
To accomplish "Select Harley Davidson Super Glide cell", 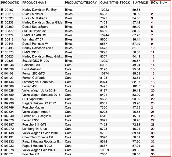I will click(42, 22).
